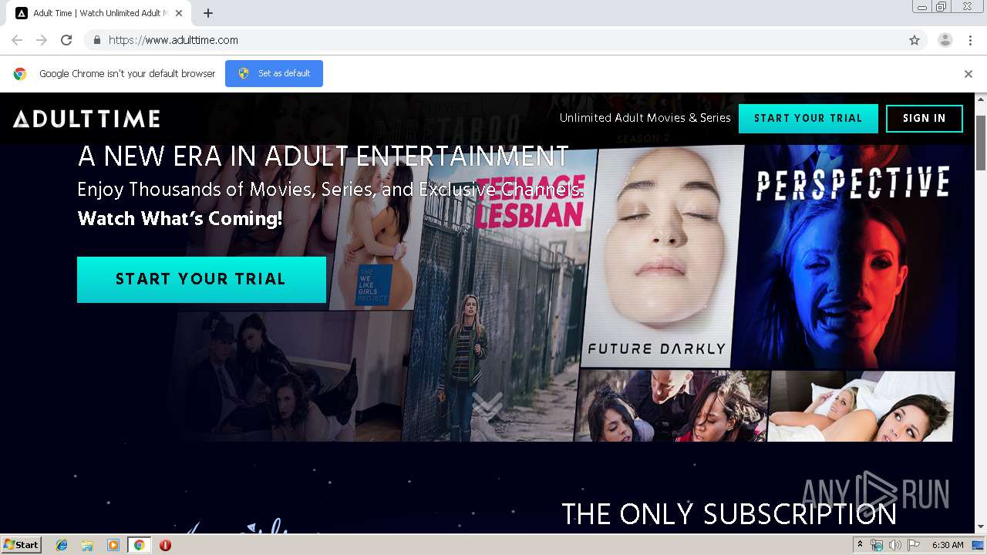
Task: Set Chrome as default browser
Action: [x=274, y=73]
